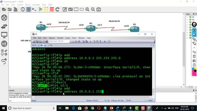This screenshot has width=197, height=111.
Task: Select the pen marker tool in the overlay
Action: pyautogui.click(x=194, y=39)
